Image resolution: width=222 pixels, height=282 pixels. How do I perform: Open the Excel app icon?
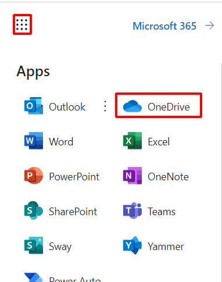click(133, 141)
